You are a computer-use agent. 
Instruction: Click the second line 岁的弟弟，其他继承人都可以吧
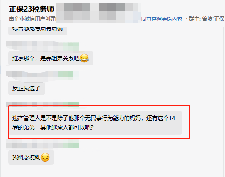[x=53, y=127]
